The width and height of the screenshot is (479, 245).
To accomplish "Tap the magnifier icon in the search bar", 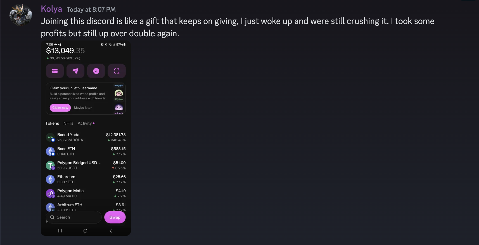I will click(52, 217).
